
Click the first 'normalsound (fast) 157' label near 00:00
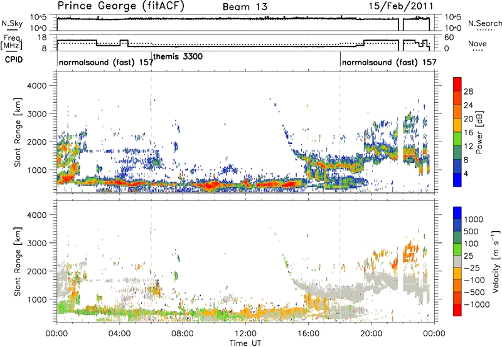point(106,62)
